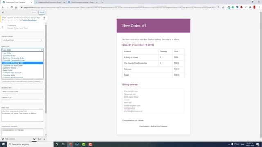The width and height of the screenshot is (262, 147).
Task: Switch to desktop preview device
Action: point(34,139)
